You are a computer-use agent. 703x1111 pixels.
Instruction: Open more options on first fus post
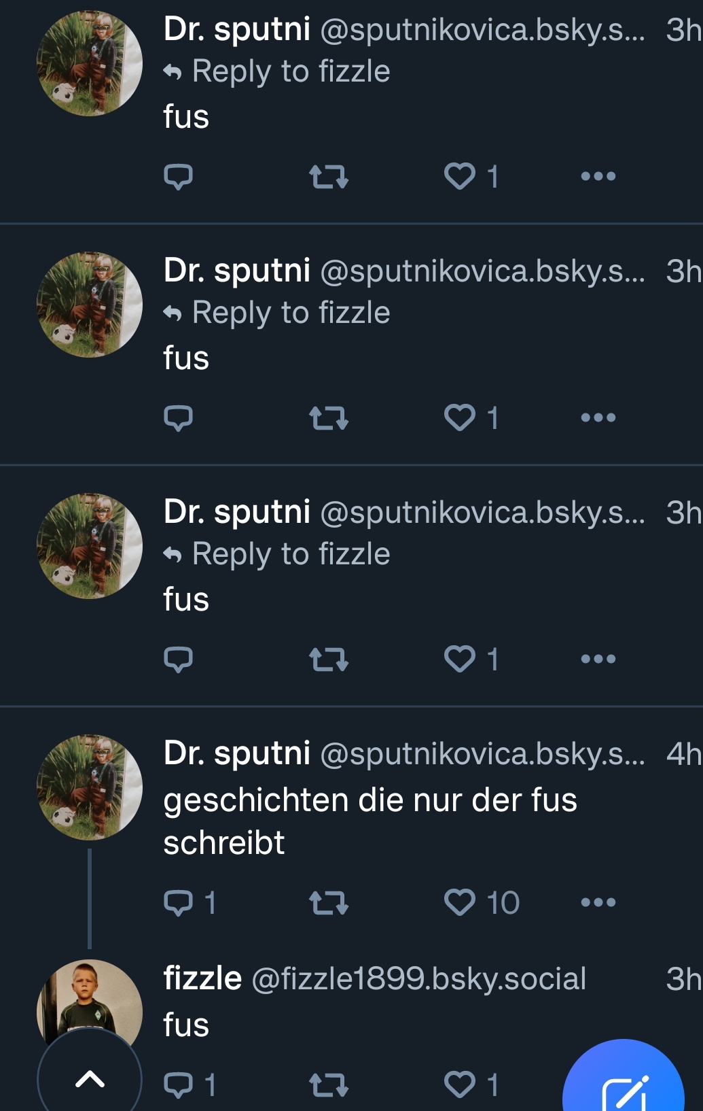[598, 177]
